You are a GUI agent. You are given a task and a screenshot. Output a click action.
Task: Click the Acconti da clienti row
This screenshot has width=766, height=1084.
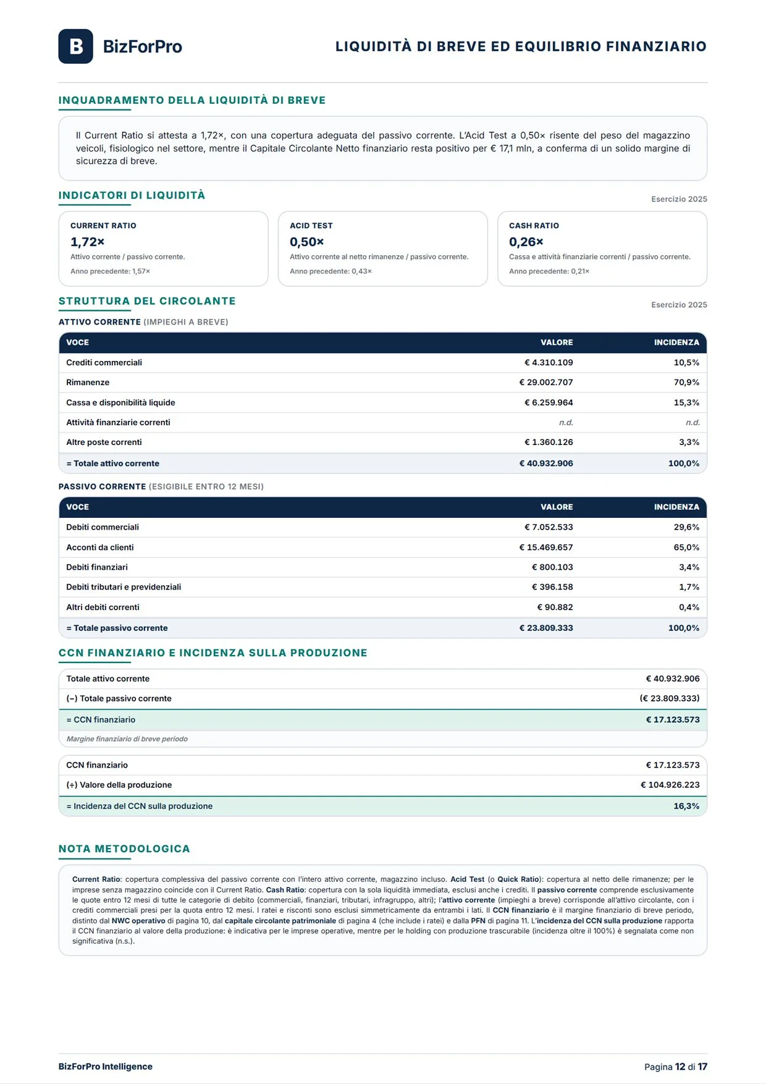(x=382, y=548)
